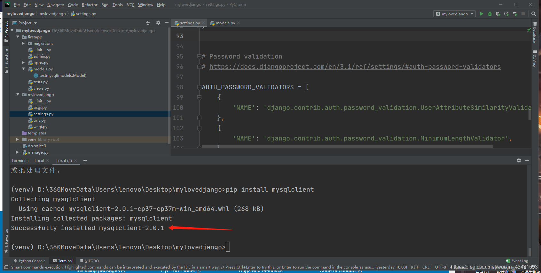Open the Database side tool window
541x273 pixels.
pyautogui.click(x=535, y=32)
